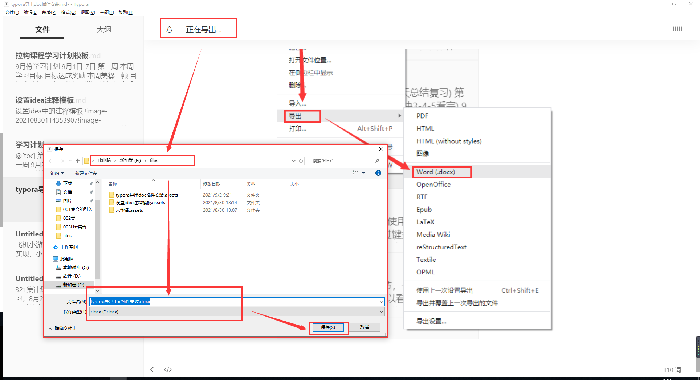Enter source code mode via </> icon
This screenshot has height=380, width=700.
[167, 369]
